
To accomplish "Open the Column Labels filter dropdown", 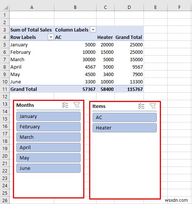I will tap(93, 30).
